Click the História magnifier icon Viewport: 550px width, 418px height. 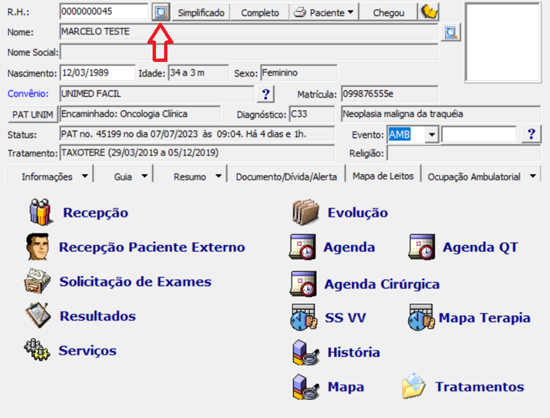point(306,352)
